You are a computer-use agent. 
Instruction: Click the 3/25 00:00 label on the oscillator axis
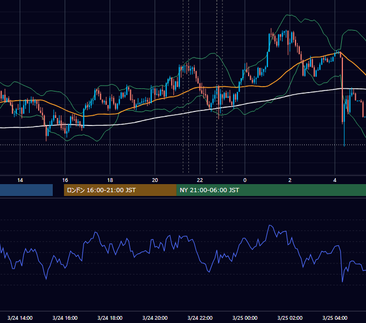pos(245,318)
